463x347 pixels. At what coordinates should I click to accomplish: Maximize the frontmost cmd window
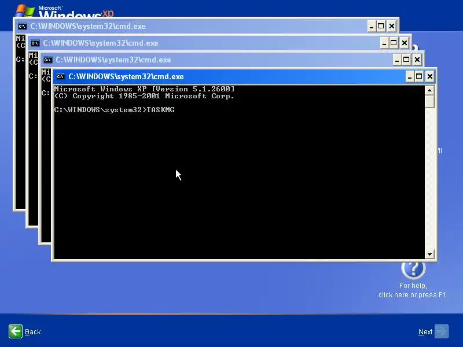[x=419, y=77]
